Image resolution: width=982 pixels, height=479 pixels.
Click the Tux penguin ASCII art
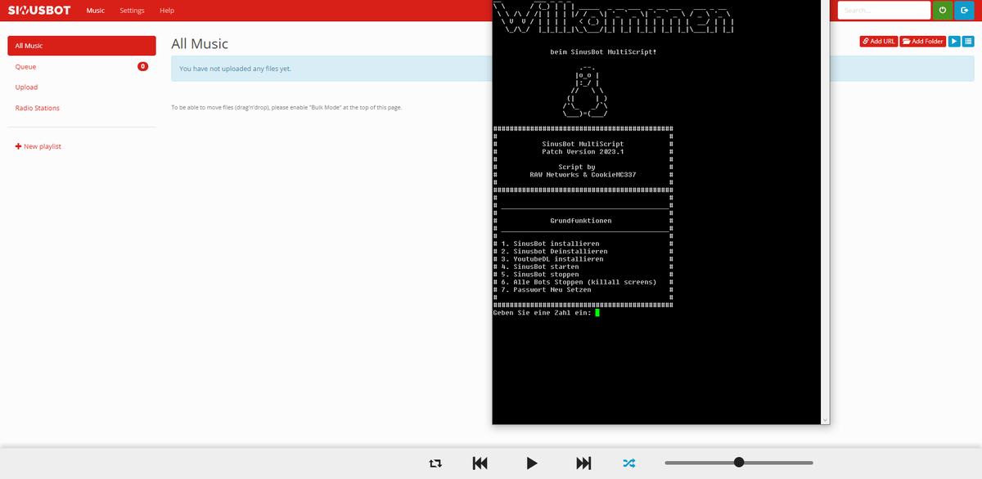(585, 92)
